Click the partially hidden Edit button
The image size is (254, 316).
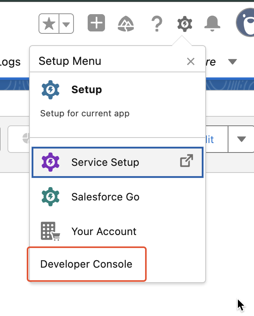pos(210,139)
